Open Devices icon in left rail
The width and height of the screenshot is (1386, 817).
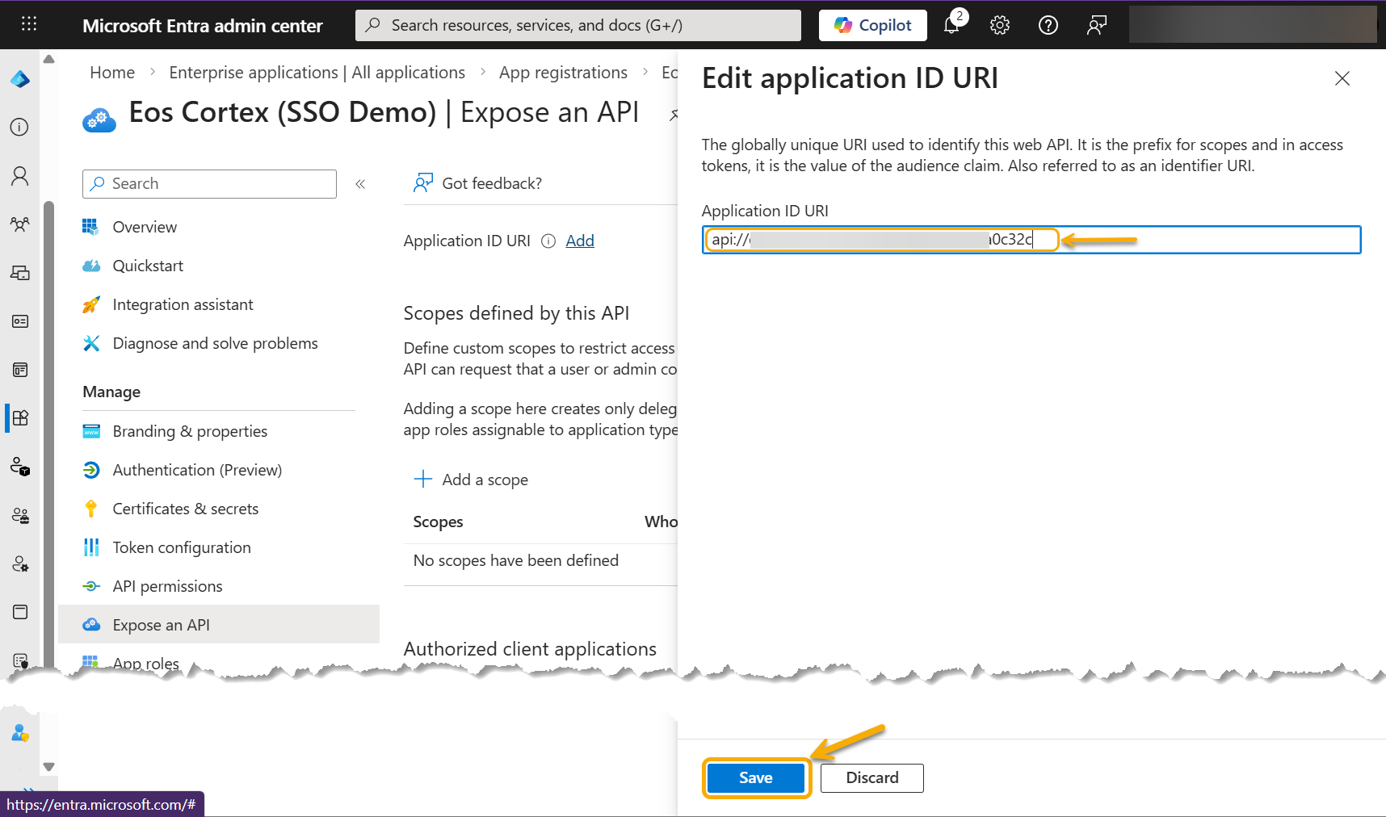20,273
